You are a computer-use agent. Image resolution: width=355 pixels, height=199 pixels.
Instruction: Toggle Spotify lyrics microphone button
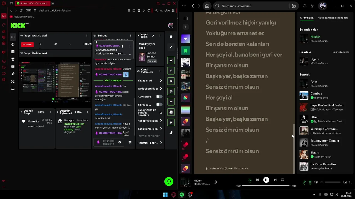point(304,182)
